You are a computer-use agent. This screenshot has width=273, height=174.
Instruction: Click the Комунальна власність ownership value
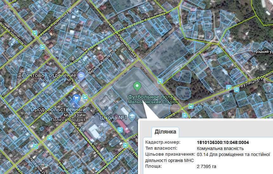[x=220, y=148]
